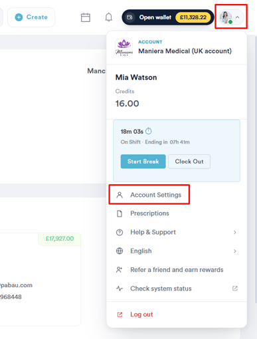Select the Maniera Medical (UK account) entry

coord(177,47)
